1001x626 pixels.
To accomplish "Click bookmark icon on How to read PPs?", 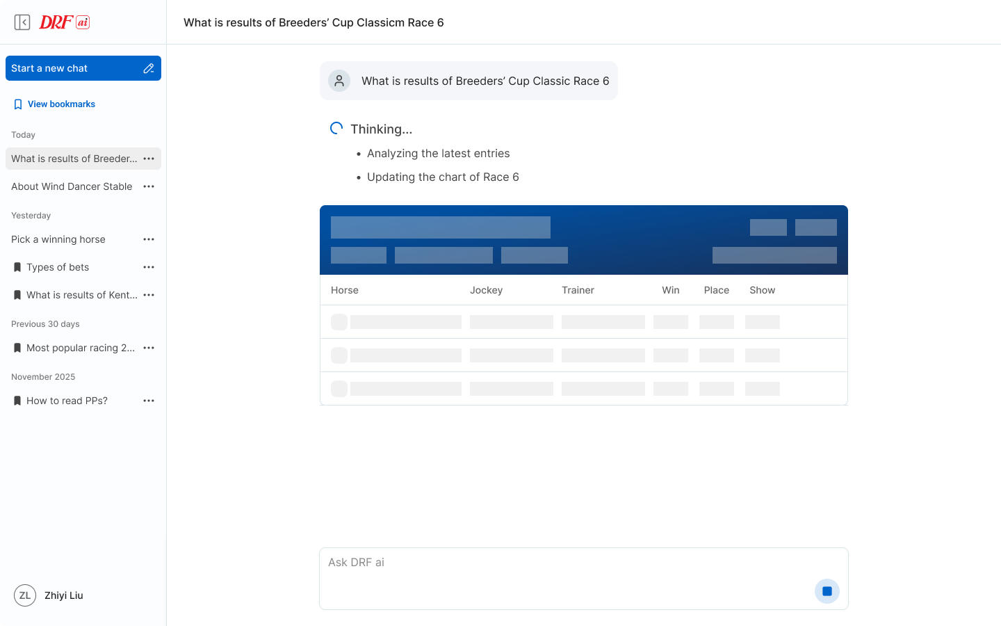I will [17, 401].
